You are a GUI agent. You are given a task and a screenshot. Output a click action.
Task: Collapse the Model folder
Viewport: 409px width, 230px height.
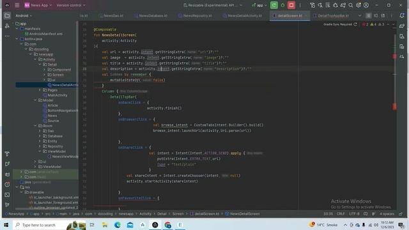35,100
